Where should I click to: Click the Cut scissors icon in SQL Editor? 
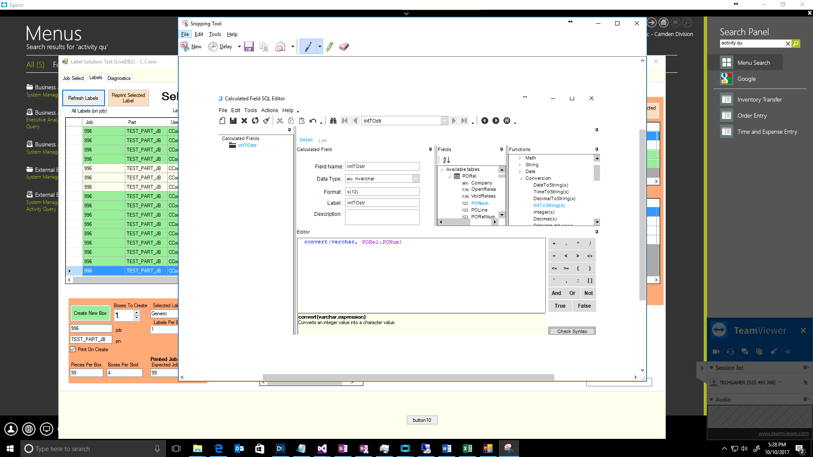[x=280, y=121]
